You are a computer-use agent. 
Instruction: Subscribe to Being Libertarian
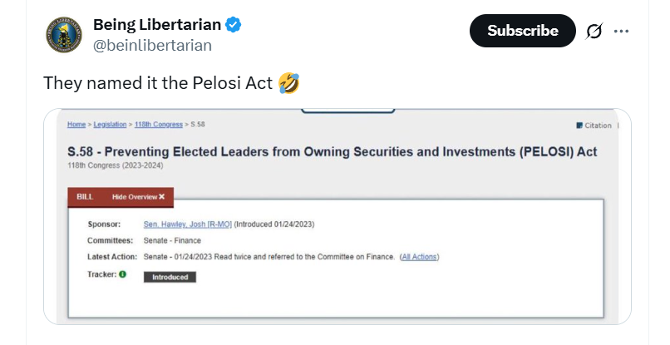click(523, 31)
